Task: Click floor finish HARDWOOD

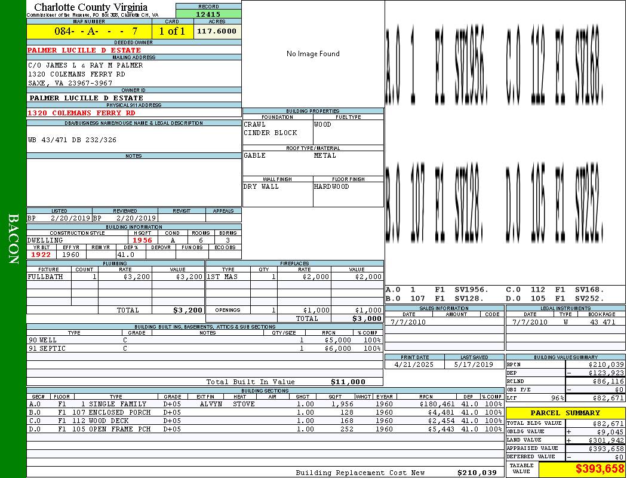Action: [331, 186]
